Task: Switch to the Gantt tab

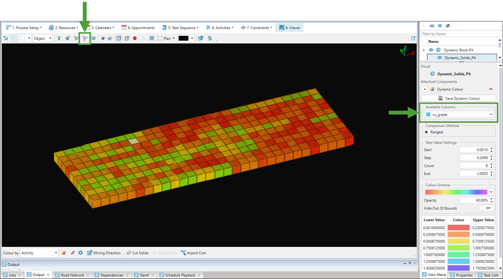Action: point(144,275)
